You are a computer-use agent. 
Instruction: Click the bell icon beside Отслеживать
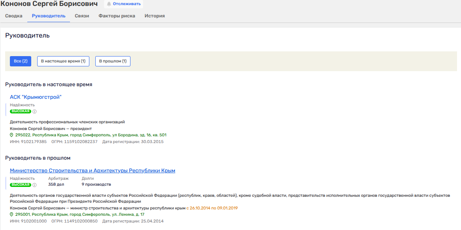[109, 4]
